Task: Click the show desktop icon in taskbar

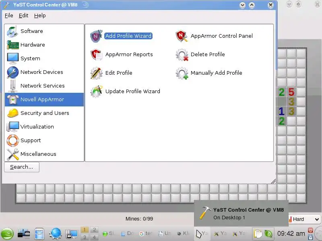Action: (72, 234)
